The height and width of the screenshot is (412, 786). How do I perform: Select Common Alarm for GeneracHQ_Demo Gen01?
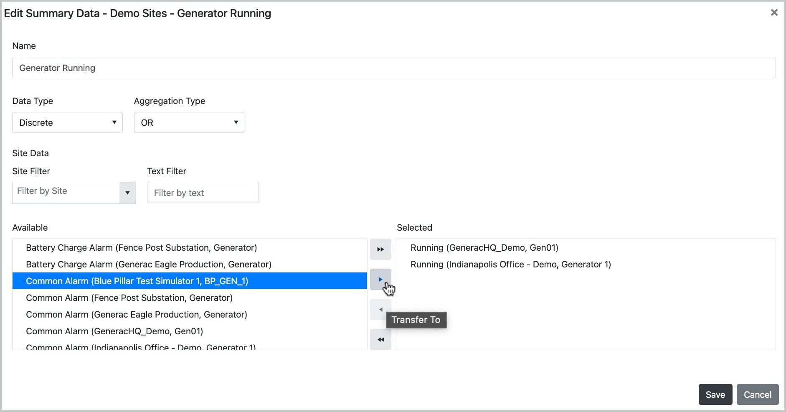(114, 331)
